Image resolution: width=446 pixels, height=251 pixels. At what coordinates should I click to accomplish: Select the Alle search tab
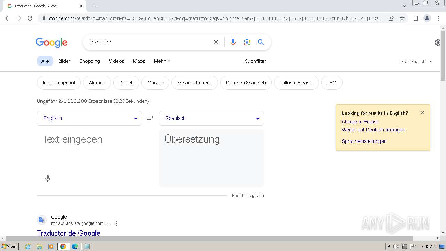point(45,61)
